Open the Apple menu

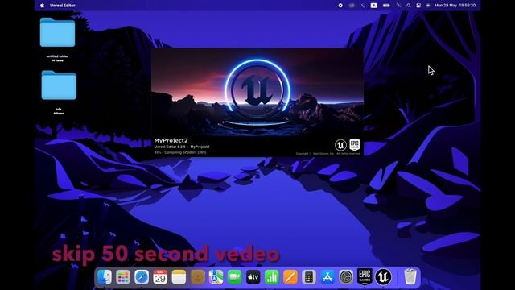[43, 6]
